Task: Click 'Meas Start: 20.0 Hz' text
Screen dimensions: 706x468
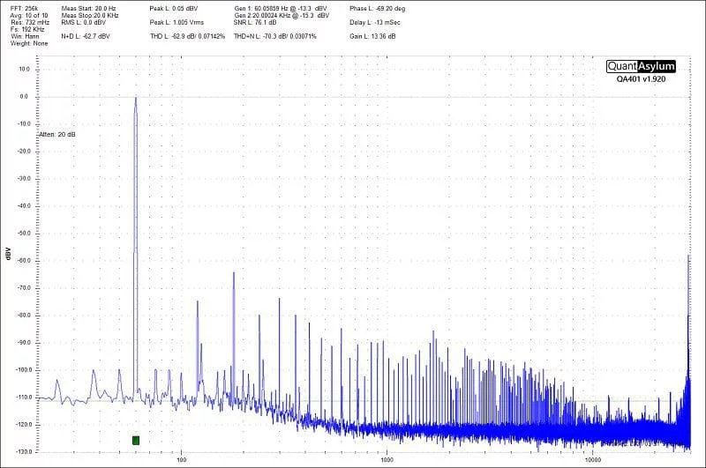Action: pos(89,9)
